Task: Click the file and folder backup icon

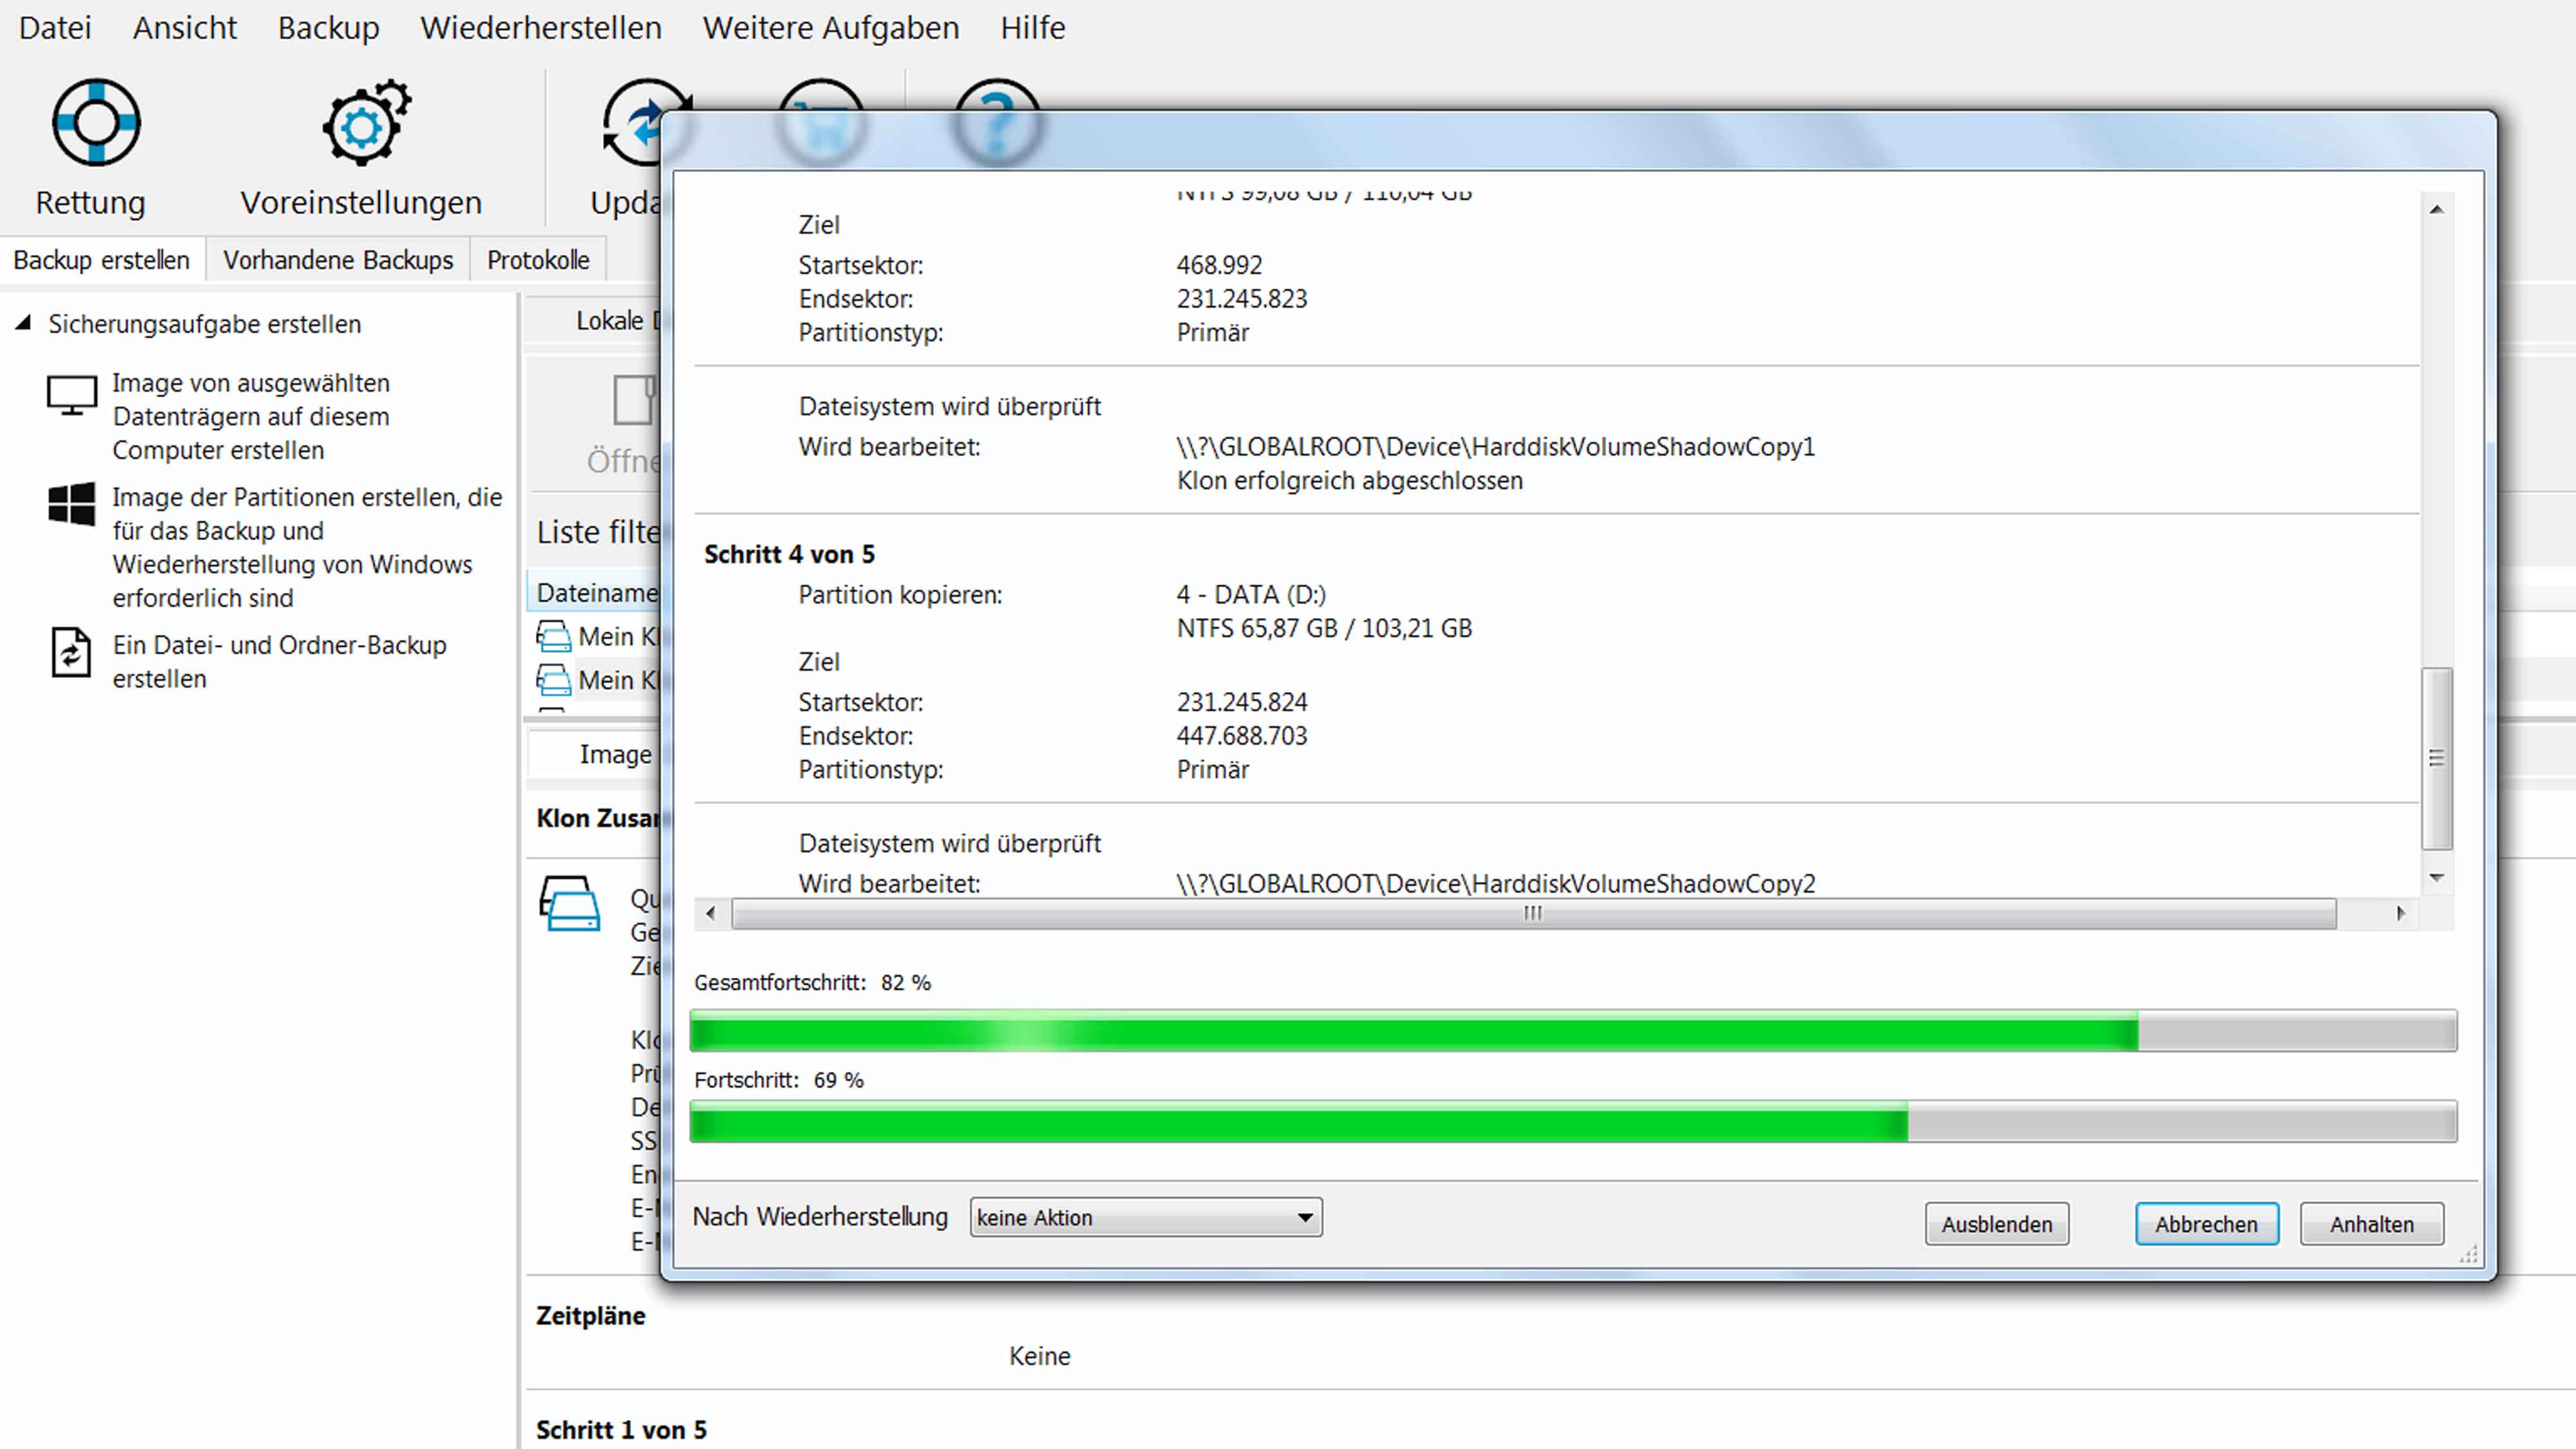Action: tap(71, 653)
